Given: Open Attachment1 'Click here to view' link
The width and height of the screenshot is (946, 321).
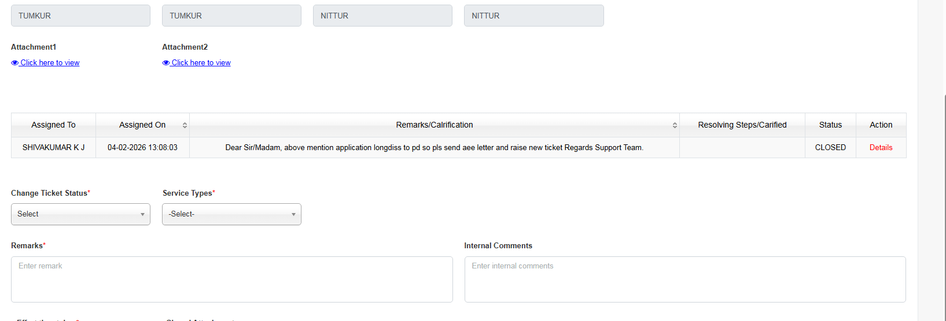Looking at the screenshot, I should [50, 63].
